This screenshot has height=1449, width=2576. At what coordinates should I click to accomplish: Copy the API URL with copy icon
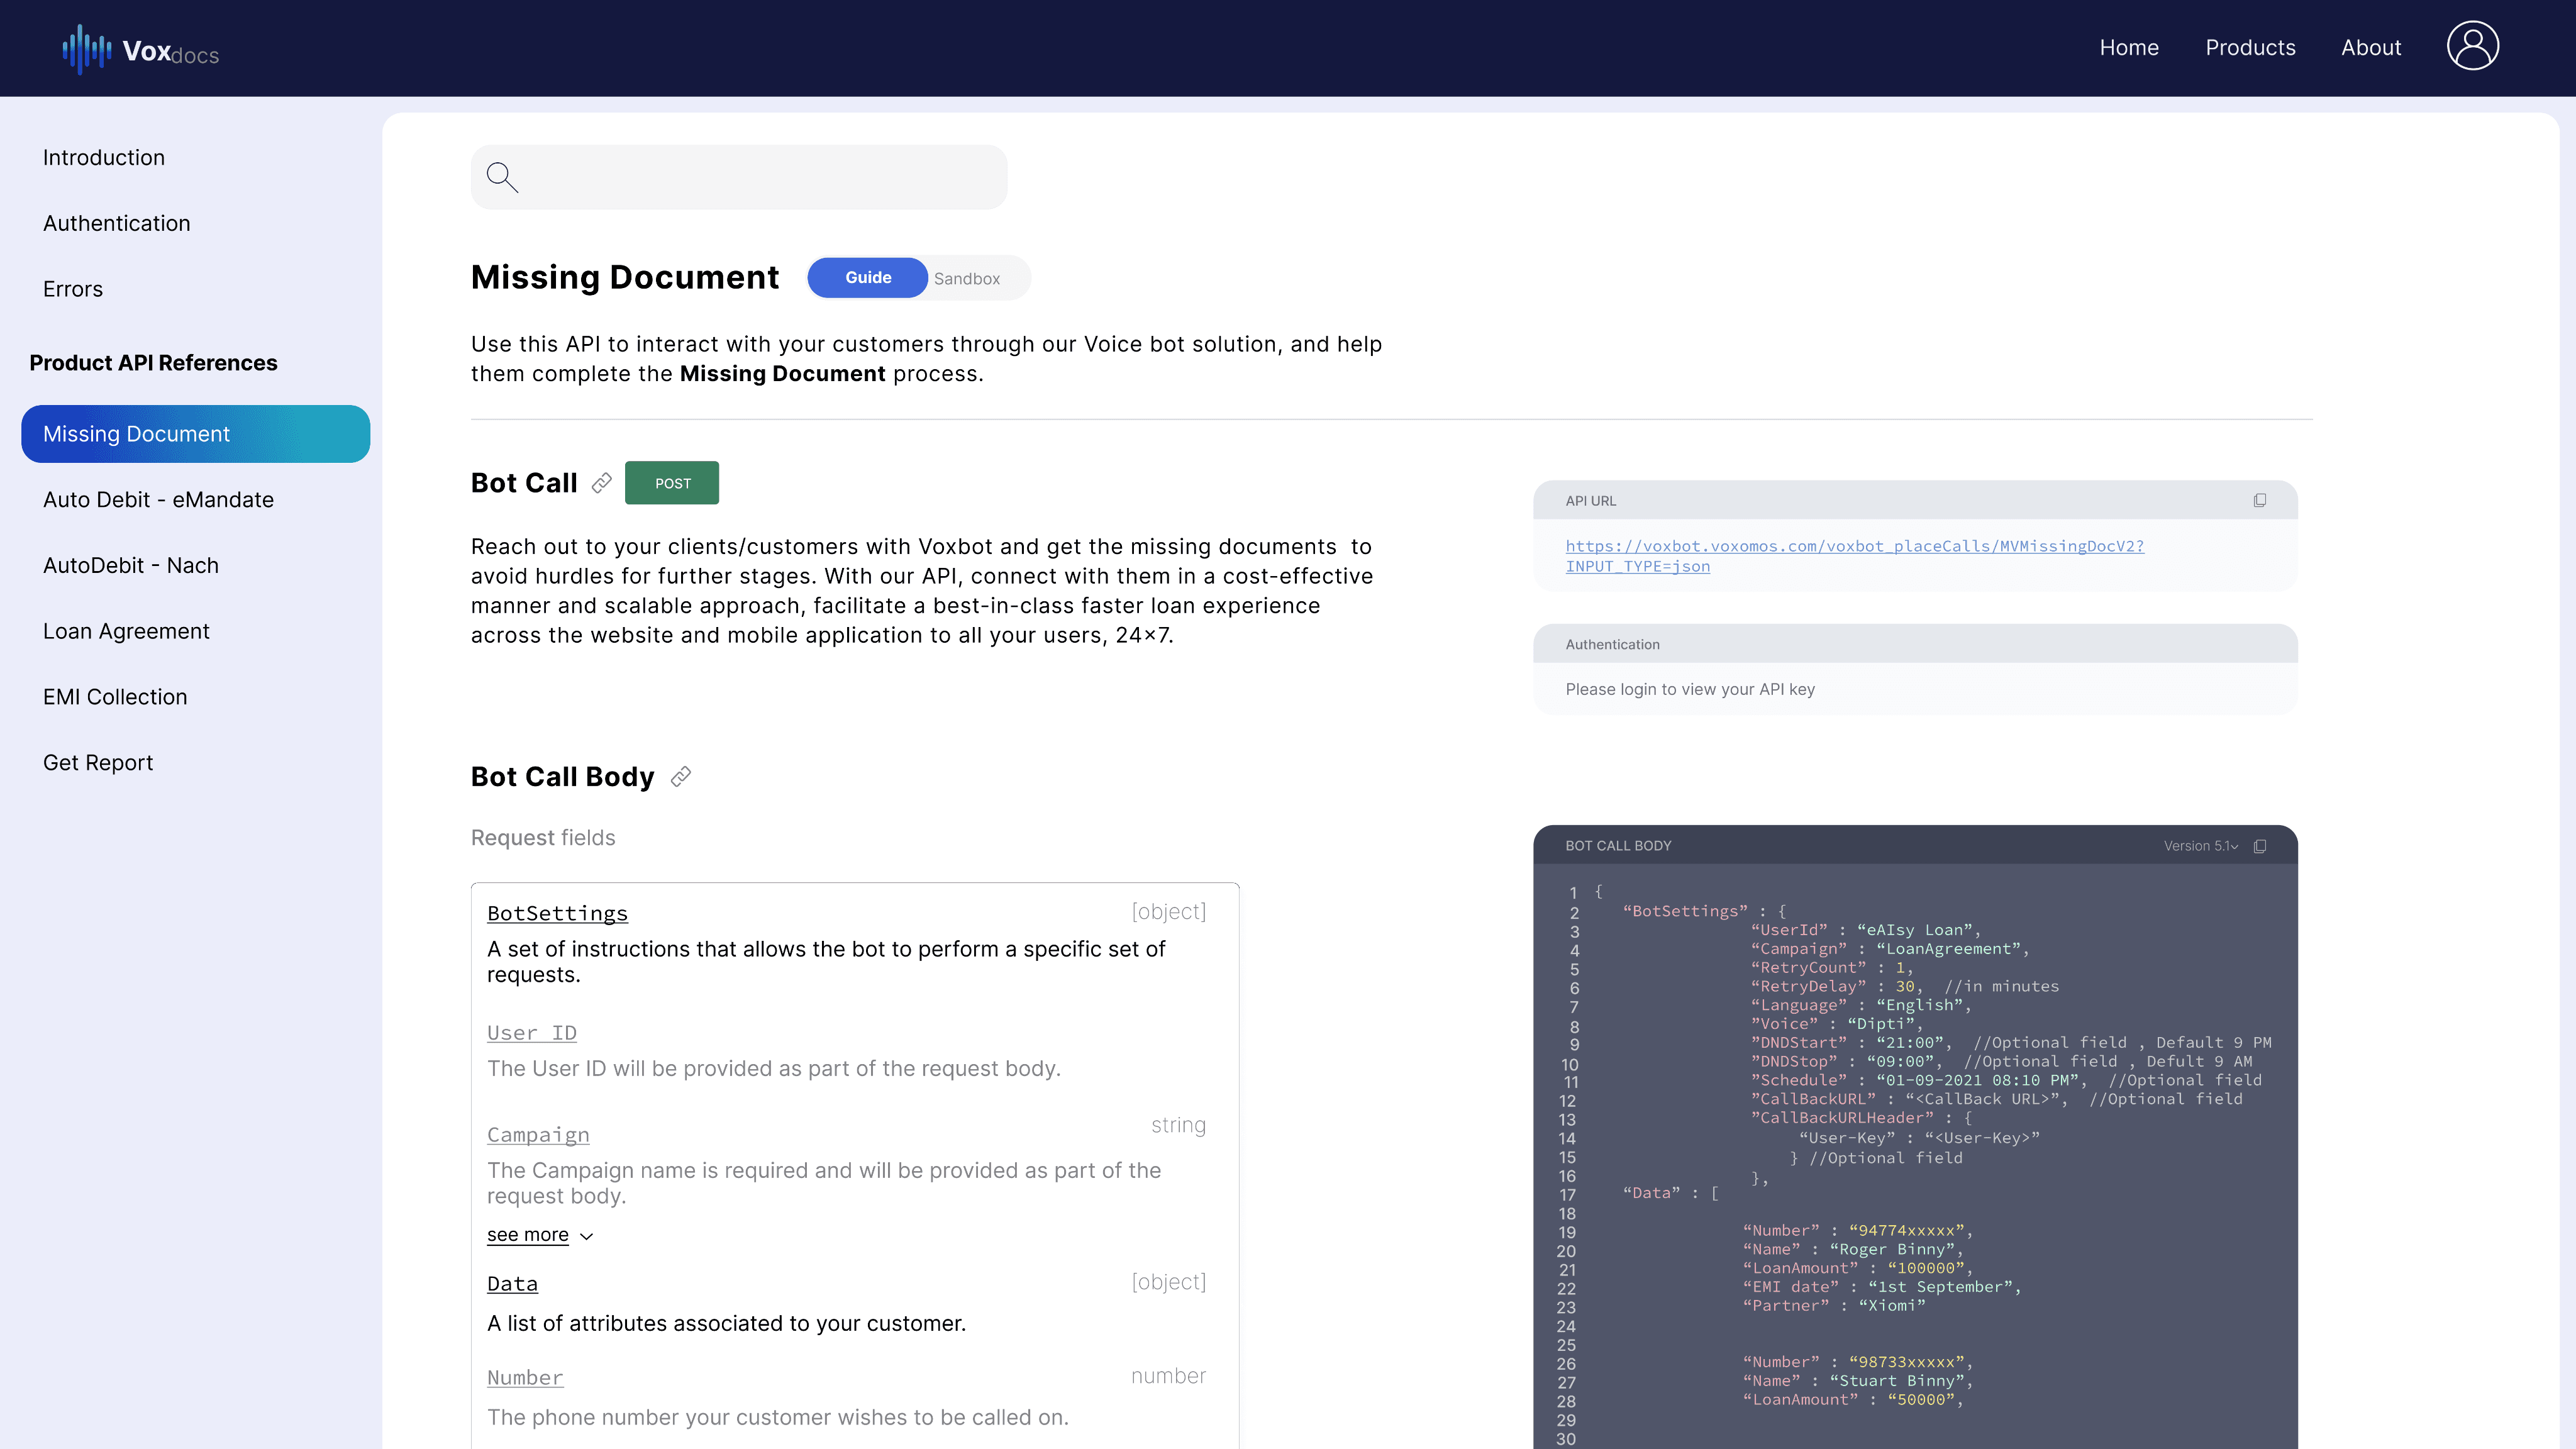(2259, 500)
